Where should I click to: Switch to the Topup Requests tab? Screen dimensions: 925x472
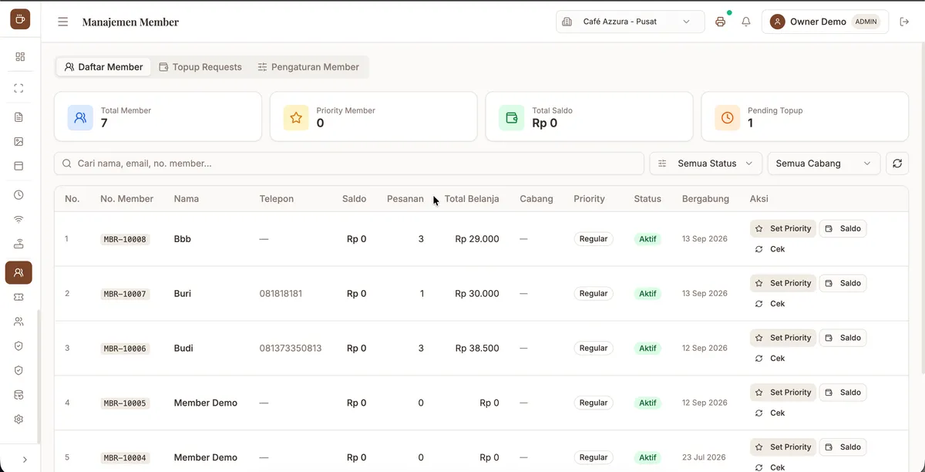pos(200,67)
